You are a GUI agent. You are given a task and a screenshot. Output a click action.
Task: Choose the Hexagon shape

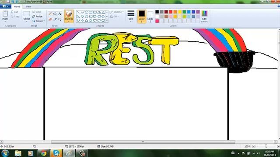tap(91, 17)
